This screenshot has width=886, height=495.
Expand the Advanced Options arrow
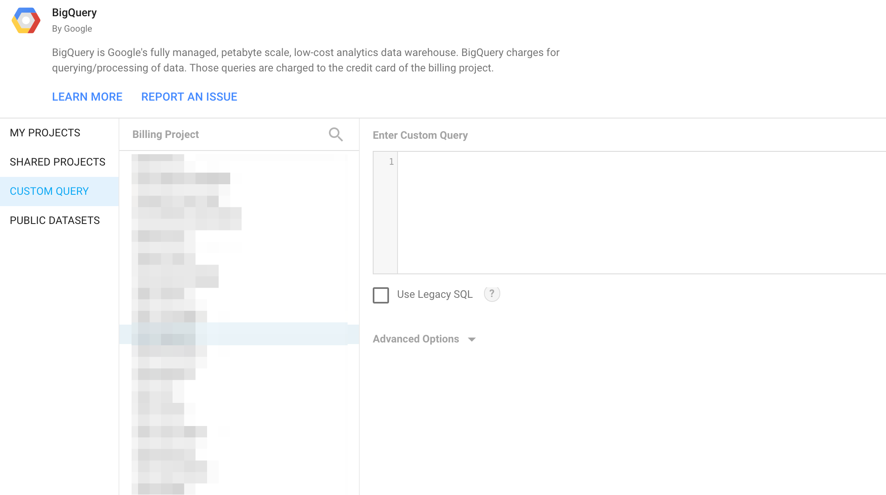coord(472,340)
